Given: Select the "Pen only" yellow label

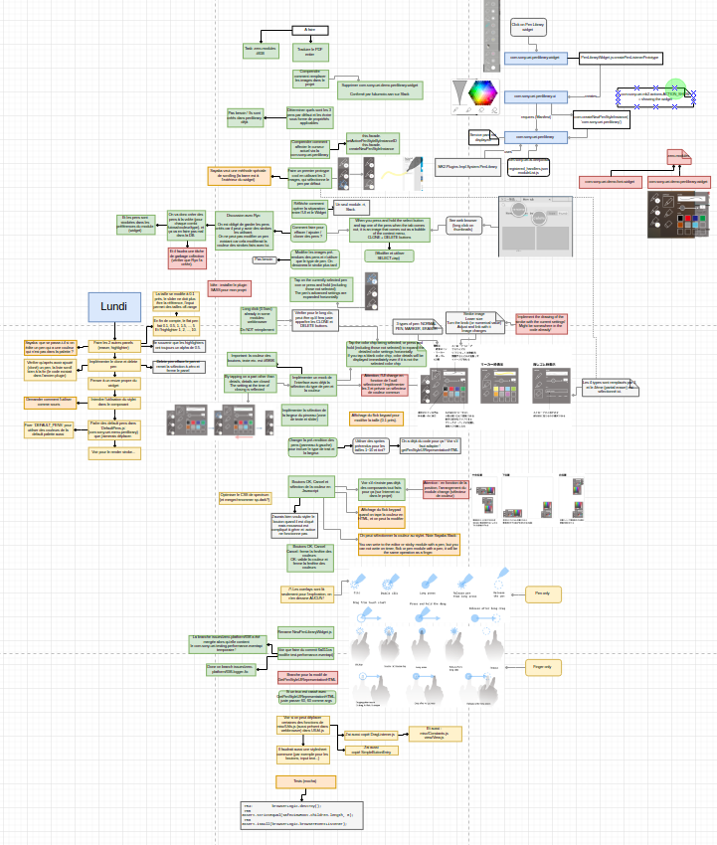Looking at the screenshot, I should pyautogui.click(x=541, y=593).
